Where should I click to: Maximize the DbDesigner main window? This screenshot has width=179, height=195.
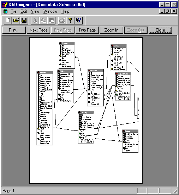pyautogui.click(x=167, y=5)
